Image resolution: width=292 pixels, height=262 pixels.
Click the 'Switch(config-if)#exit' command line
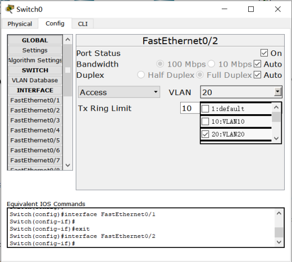49,229
